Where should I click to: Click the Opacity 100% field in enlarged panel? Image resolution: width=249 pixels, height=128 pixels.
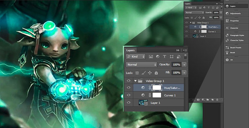tap(176, 65)
